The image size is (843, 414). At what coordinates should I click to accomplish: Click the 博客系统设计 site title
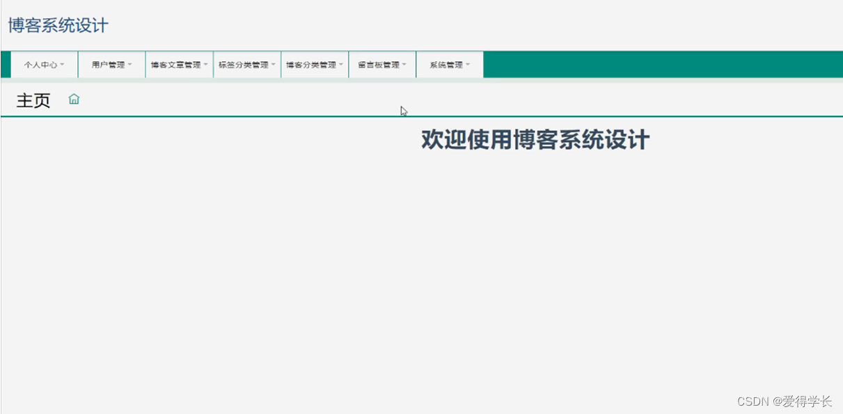(58, 26)
